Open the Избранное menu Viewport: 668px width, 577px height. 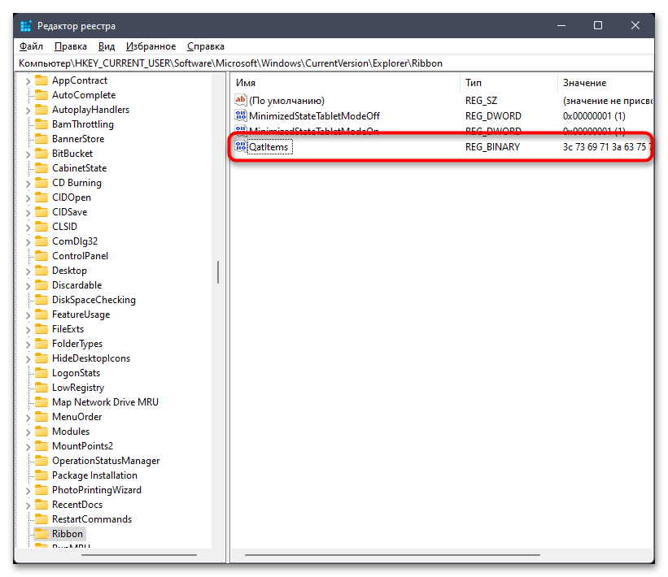pos(151,46)
